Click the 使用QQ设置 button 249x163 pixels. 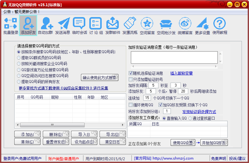pyautogui.click(x=183, y=143)
